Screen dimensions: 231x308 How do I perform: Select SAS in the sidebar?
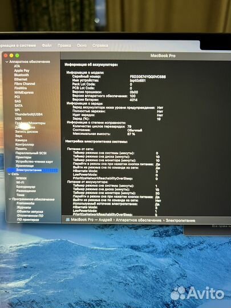[x=18, y=101]
